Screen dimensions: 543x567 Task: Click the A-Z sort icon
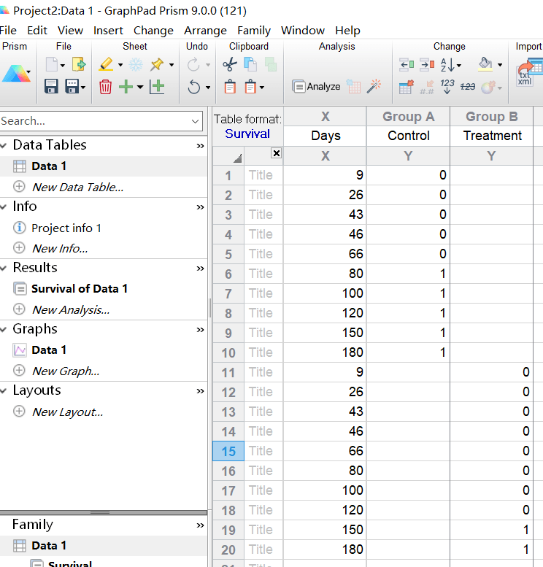(x=448, y=65)
